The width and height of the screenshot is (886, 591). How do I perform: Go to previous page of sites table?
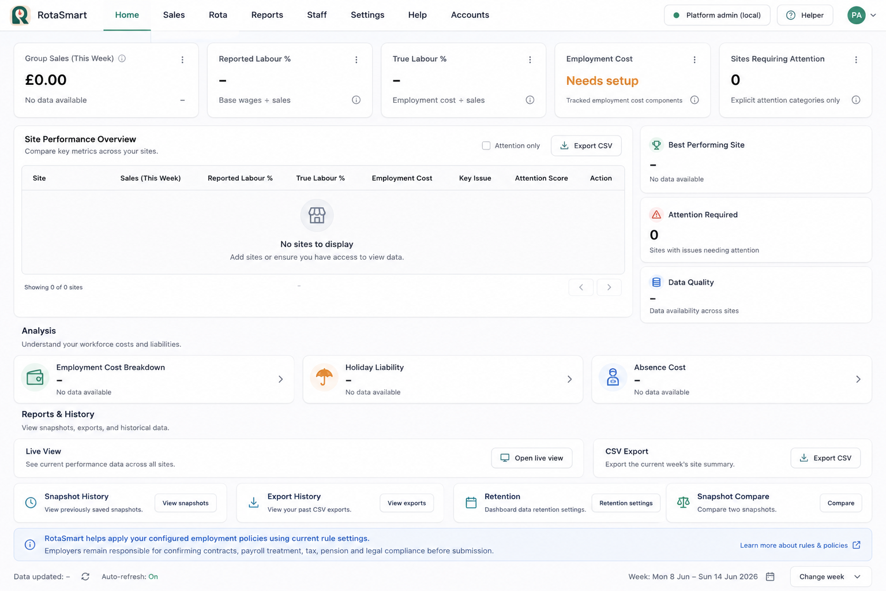pos(581,287)
